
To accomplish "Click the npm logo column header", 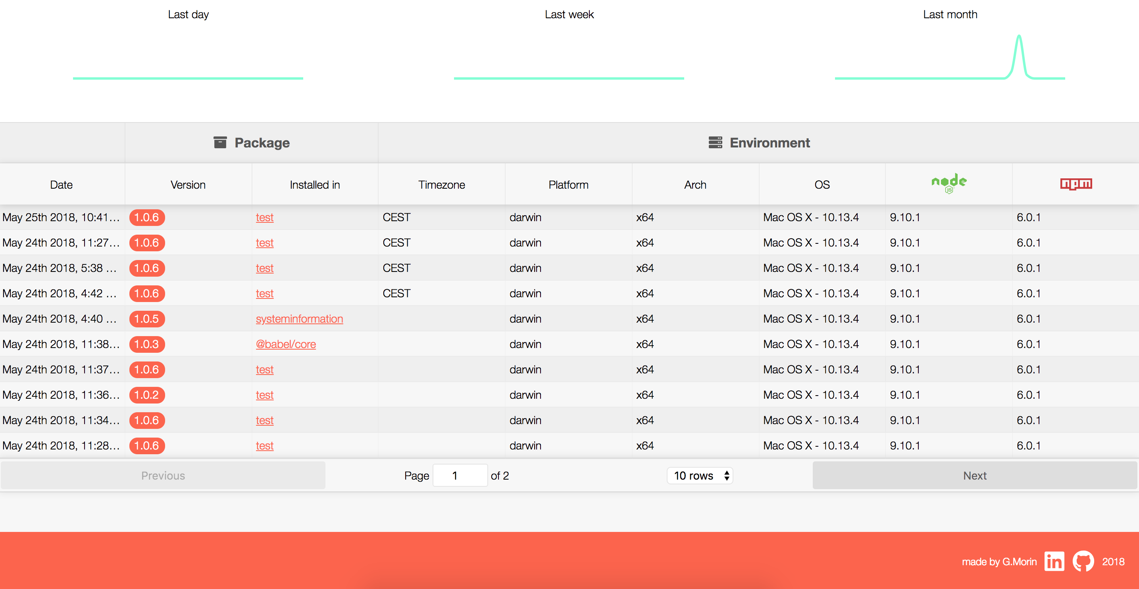I will coord(1076,184).
